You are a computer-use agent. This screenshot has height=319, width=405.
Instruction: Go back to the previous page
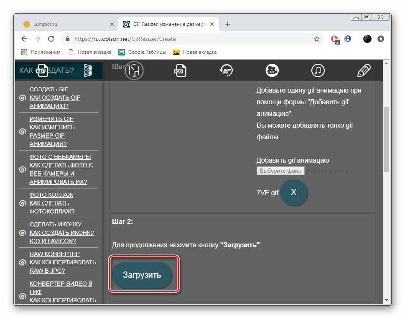(x=24, y=39)
